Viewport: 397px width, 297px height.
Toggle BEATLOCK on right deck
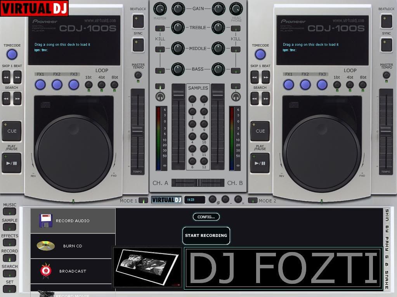point(387,21)
